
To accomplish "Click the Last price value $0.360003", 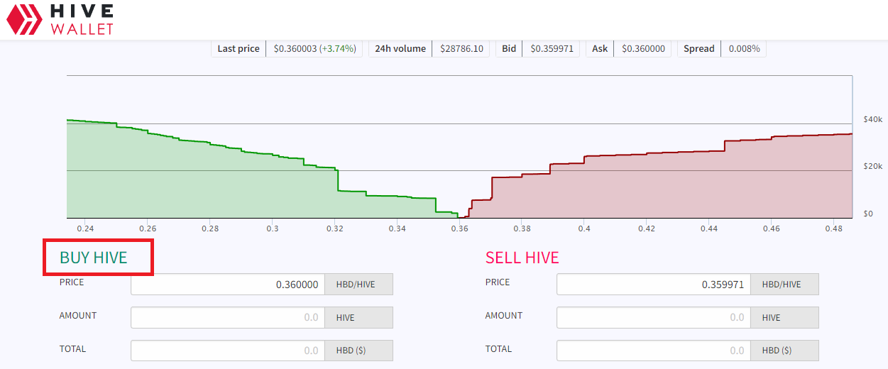I will (294, 49).
